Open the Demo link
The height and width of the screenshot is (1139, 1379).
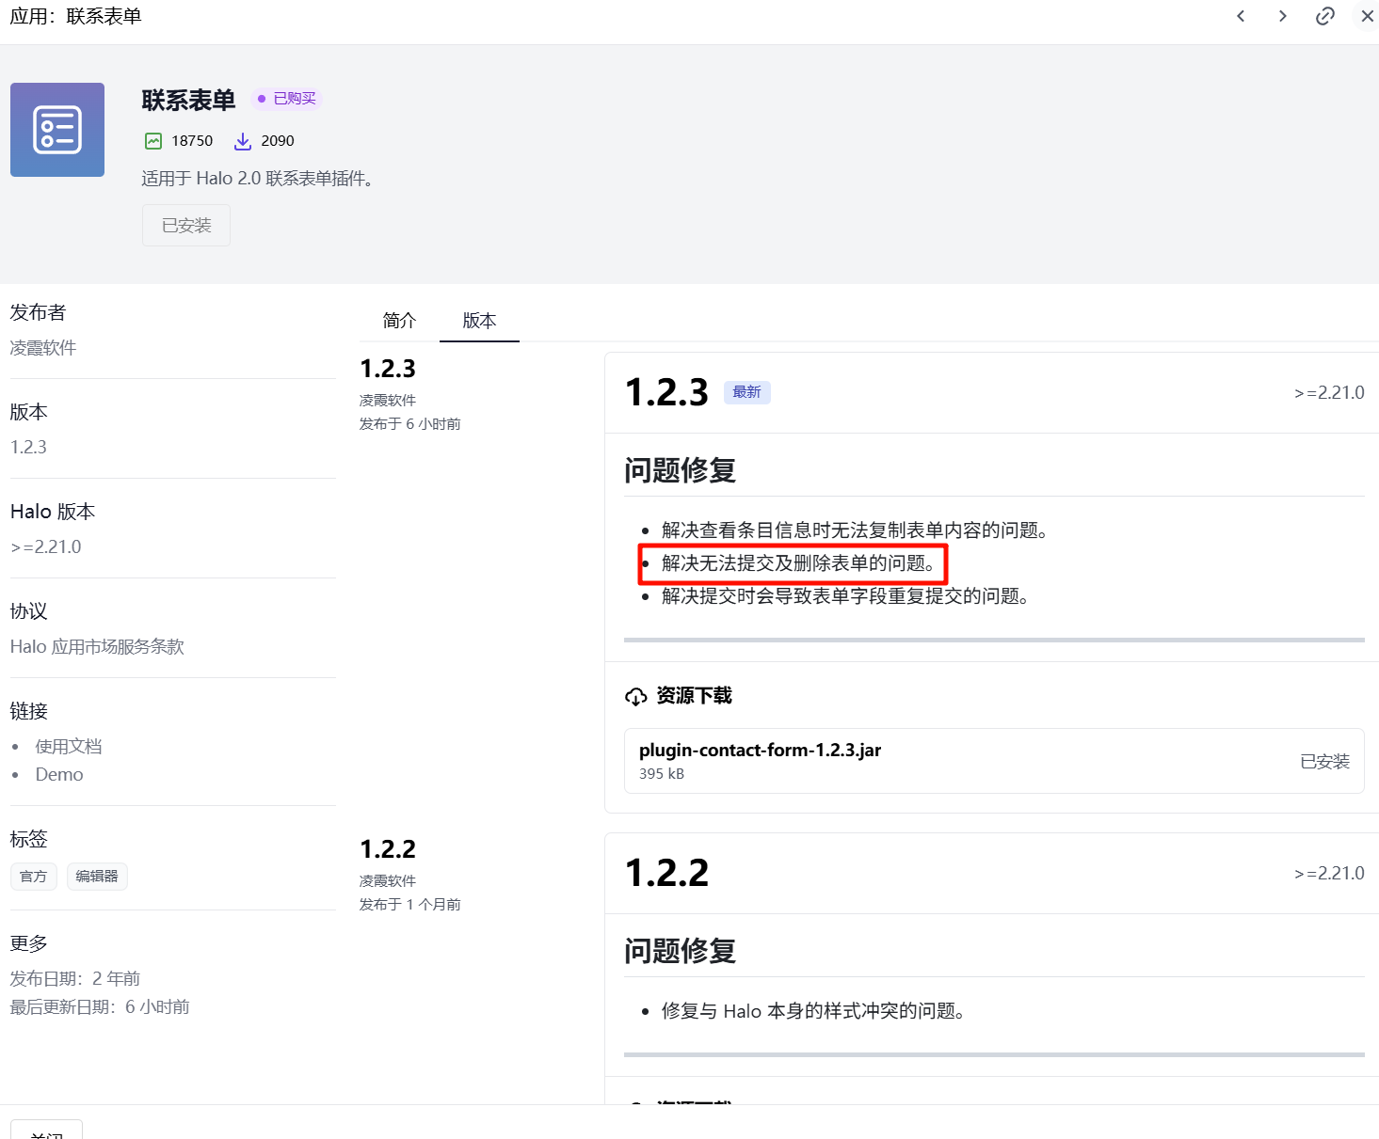pos(59,775)
